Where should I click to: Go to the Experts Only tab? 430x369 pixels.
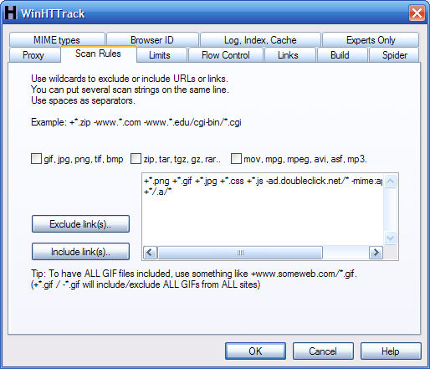371,40
